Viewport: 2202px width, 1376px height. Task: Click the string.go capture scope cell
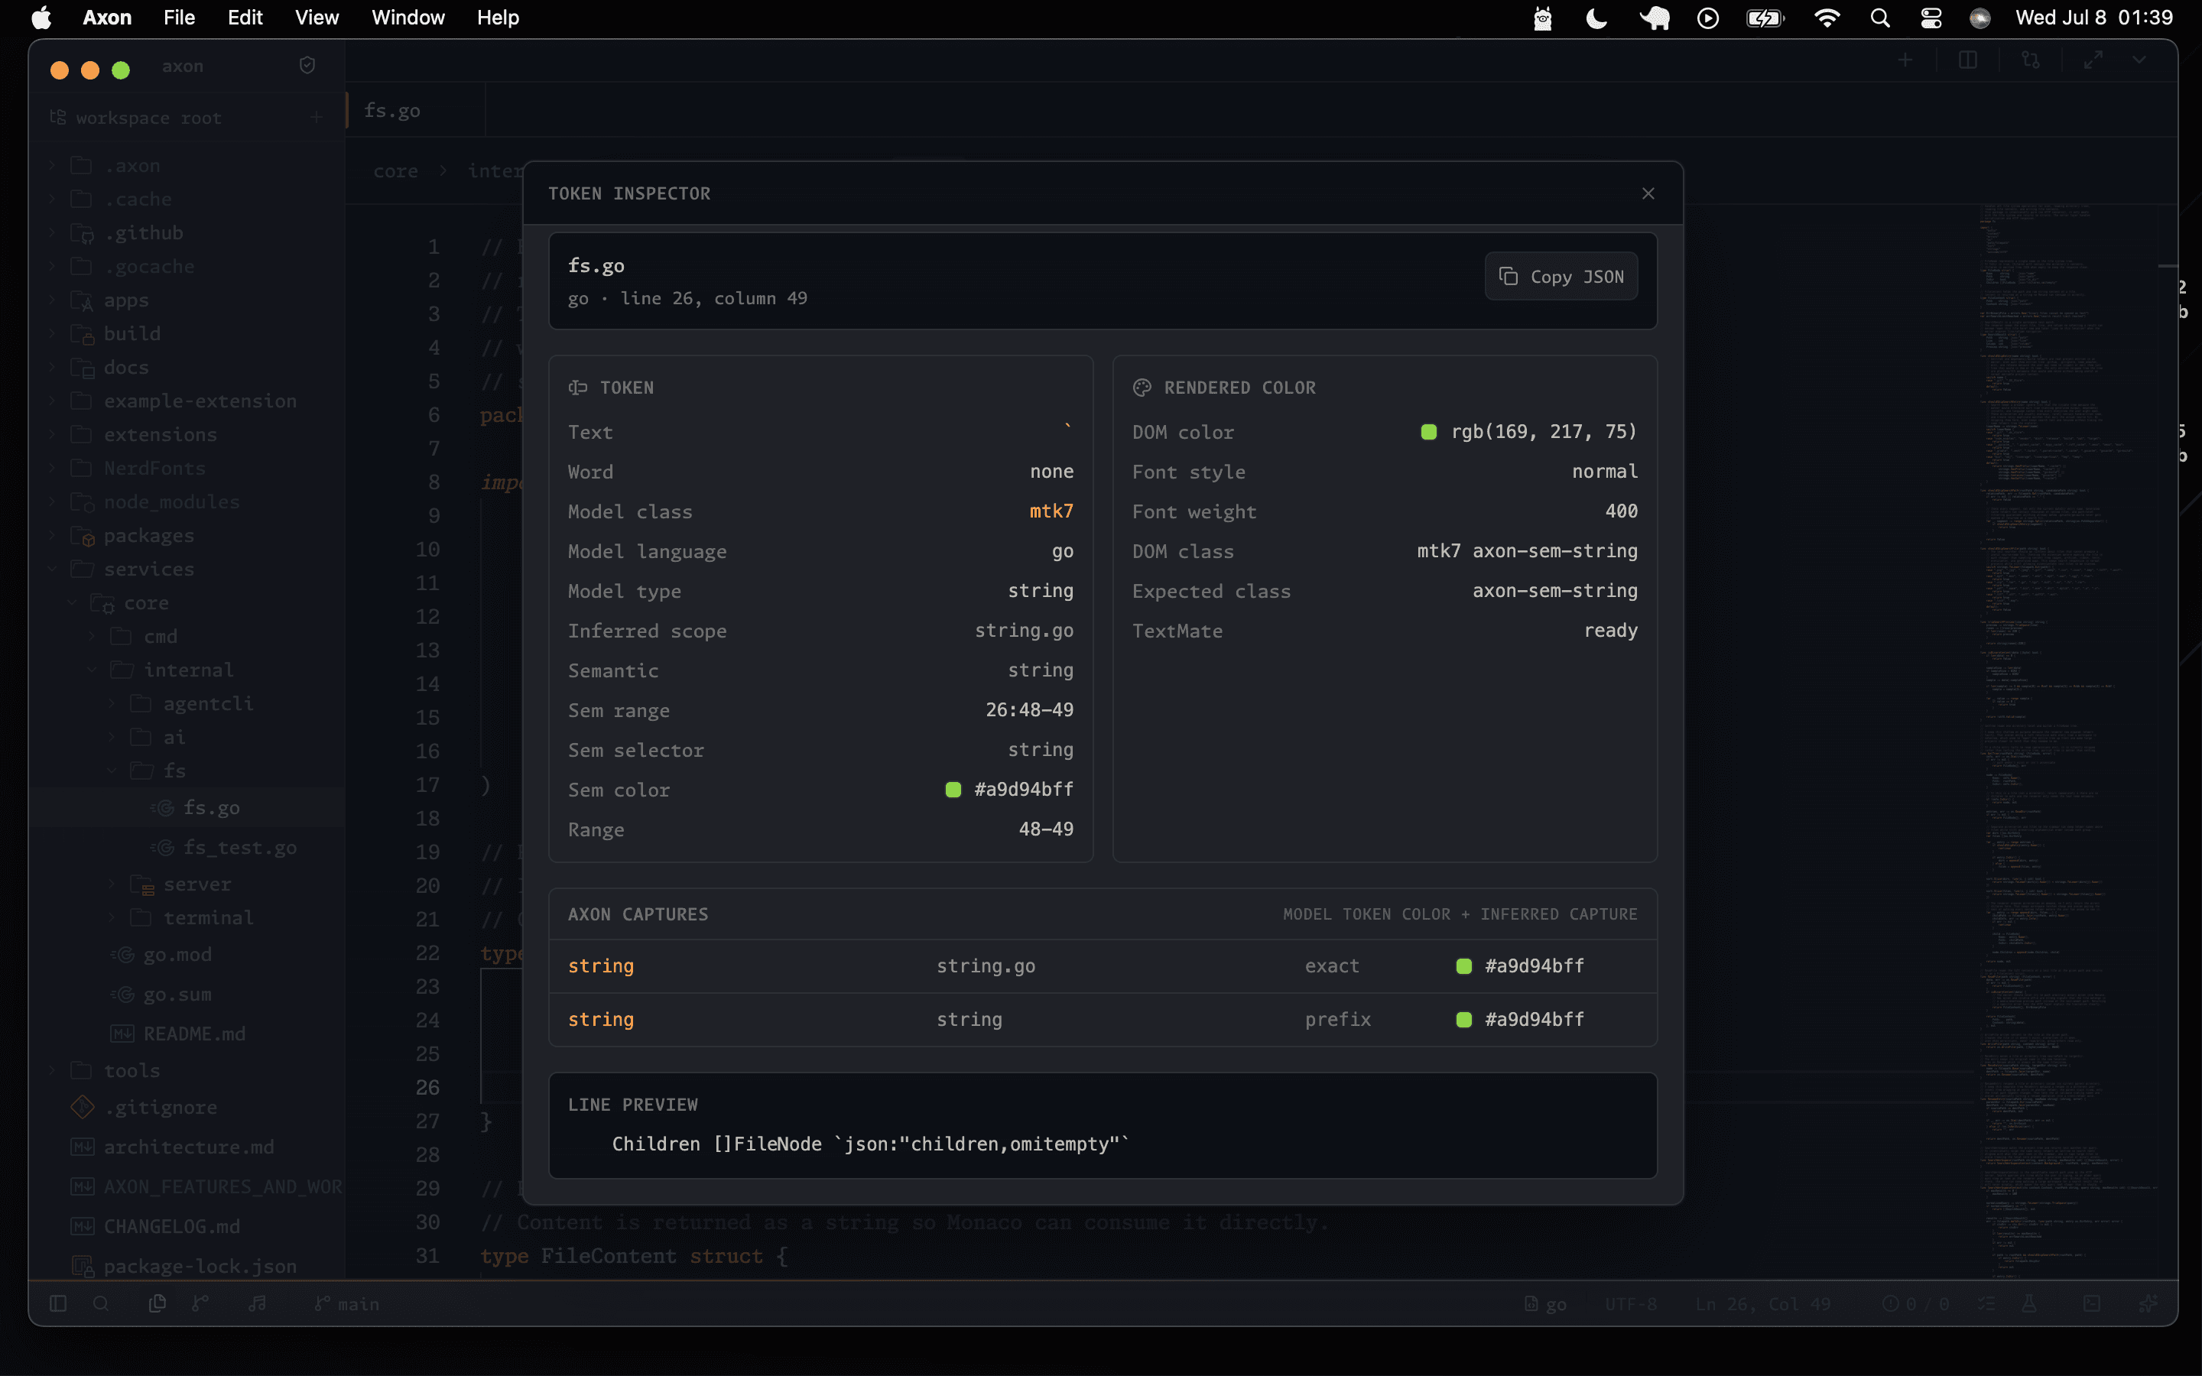pyautogui.click(x=986, y=966)
